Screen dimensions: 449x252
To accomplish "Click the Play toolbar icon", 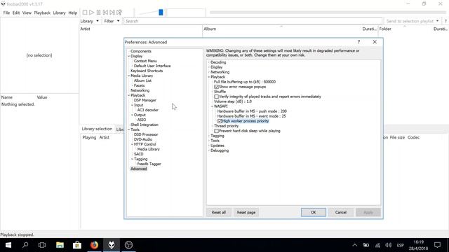I will (x=92, y=13).
